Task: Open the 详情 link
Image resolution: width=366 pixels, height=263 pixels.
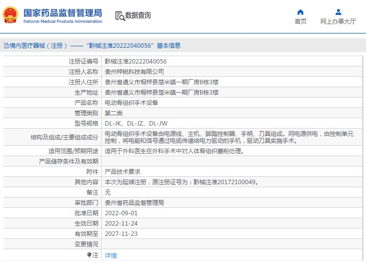Action: coord(110,256)
